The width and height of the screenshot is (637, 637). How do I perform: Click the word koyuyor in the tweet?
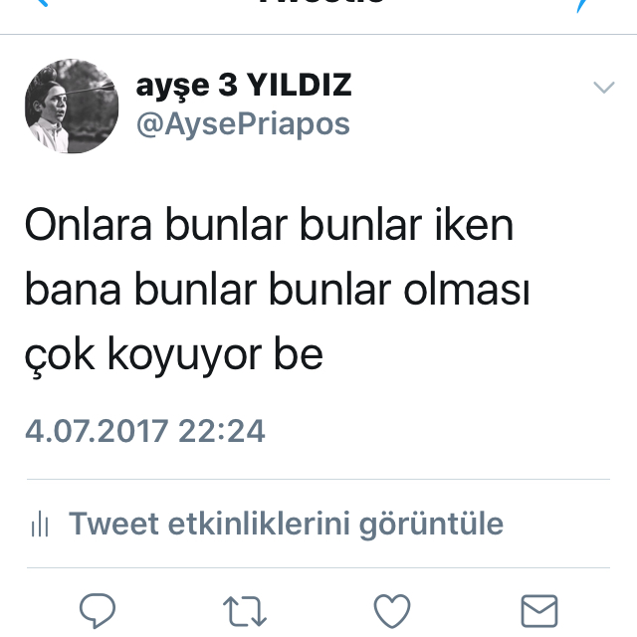(185, 356)
